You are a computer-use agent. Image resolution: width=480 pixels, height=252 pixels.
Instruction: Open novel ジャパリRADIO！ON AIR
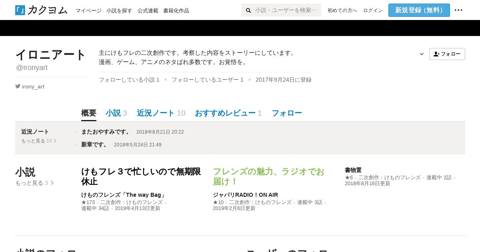pyautogui.click(x=245, y=195)
